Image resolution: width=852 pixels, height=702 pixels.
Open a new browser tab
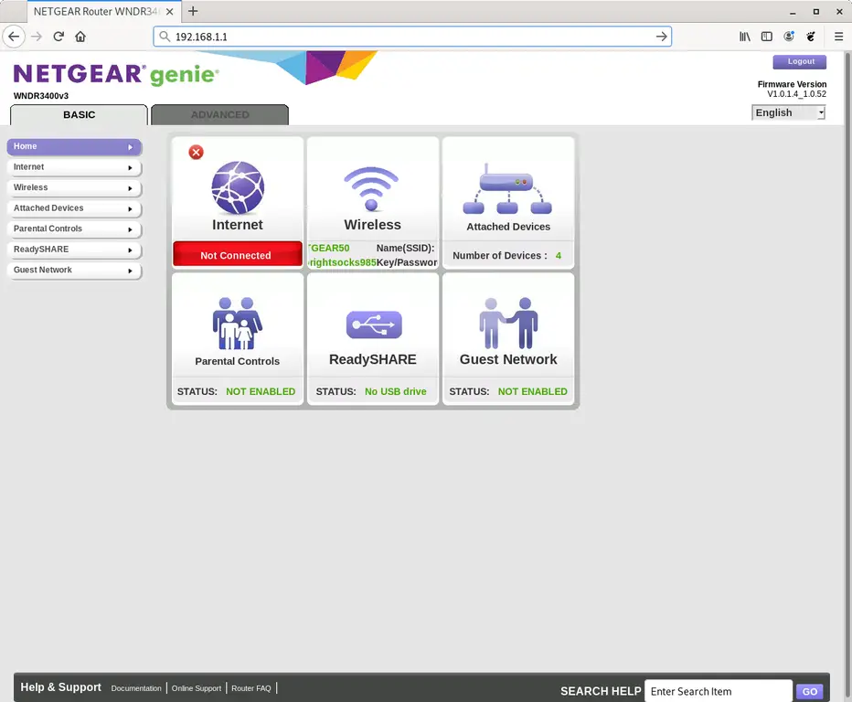point(193,11)
